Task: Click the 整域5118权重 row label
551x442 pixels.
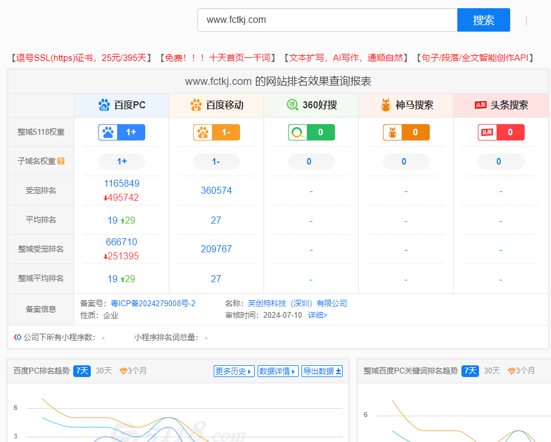Action: pos(41,132)
